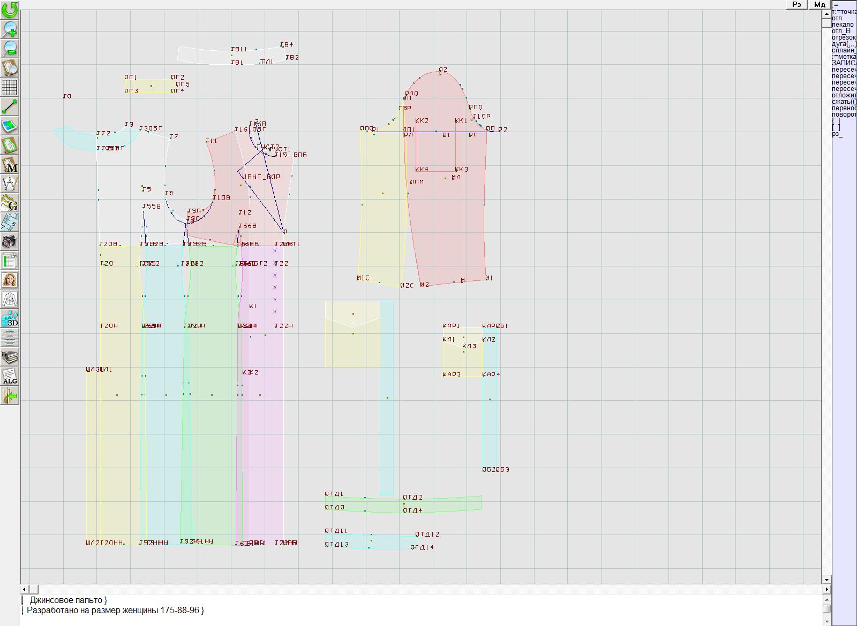The width and height of the screenshot is (857, 626).
Task: Toggle the grid display icon
Action: (x=10, y=87)
